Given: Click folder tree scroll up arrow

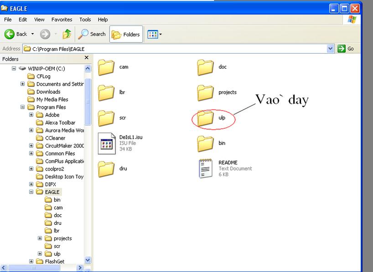Looking at the screenshot, I should click(88, 69).
